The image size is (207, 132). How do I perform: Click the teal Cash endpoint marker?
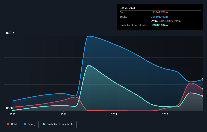pyautogui.click(x=203, y=96)
